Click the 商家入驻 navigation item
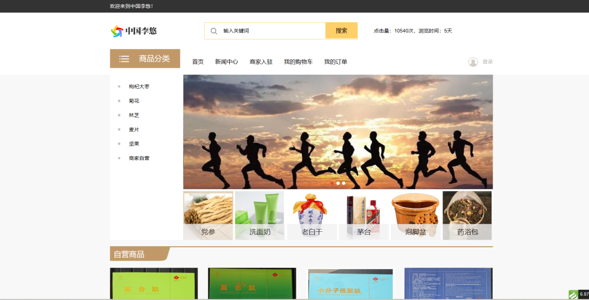589x300 pixels. tap(261, 62)
